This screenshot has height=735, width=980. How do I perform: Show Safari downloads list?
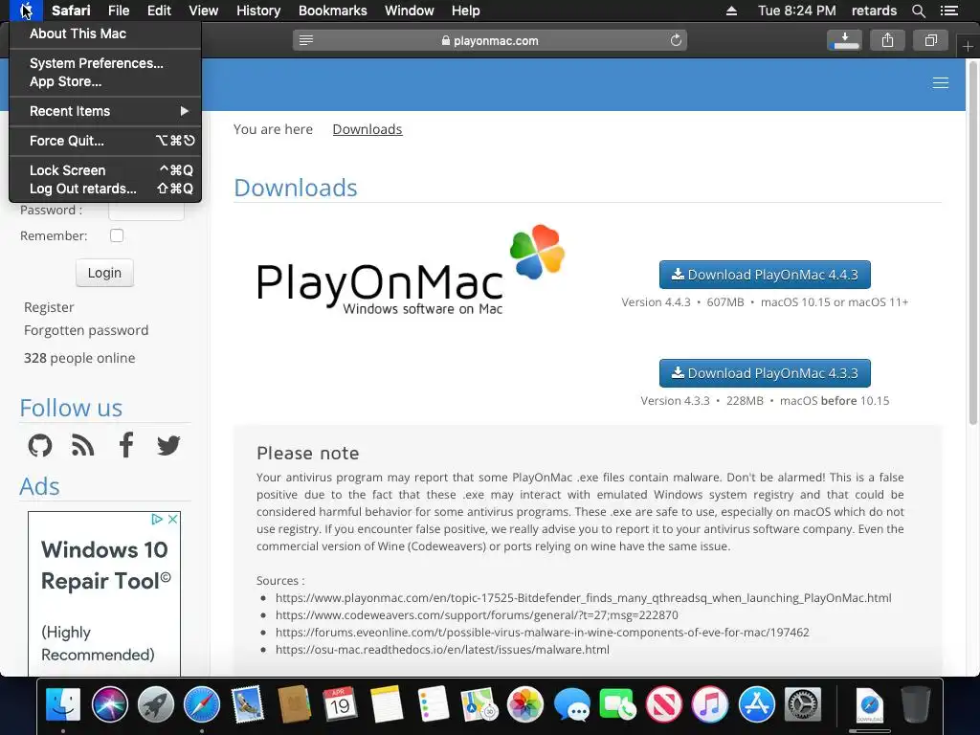(x=844, y=40)
